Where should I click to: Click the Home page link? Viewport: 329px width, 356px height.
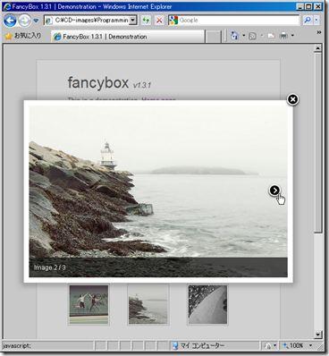pos(158,99)
